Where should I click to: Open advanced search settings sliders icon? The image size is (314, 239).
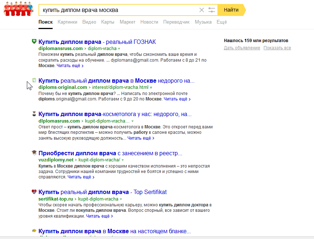tap(212, 10)
